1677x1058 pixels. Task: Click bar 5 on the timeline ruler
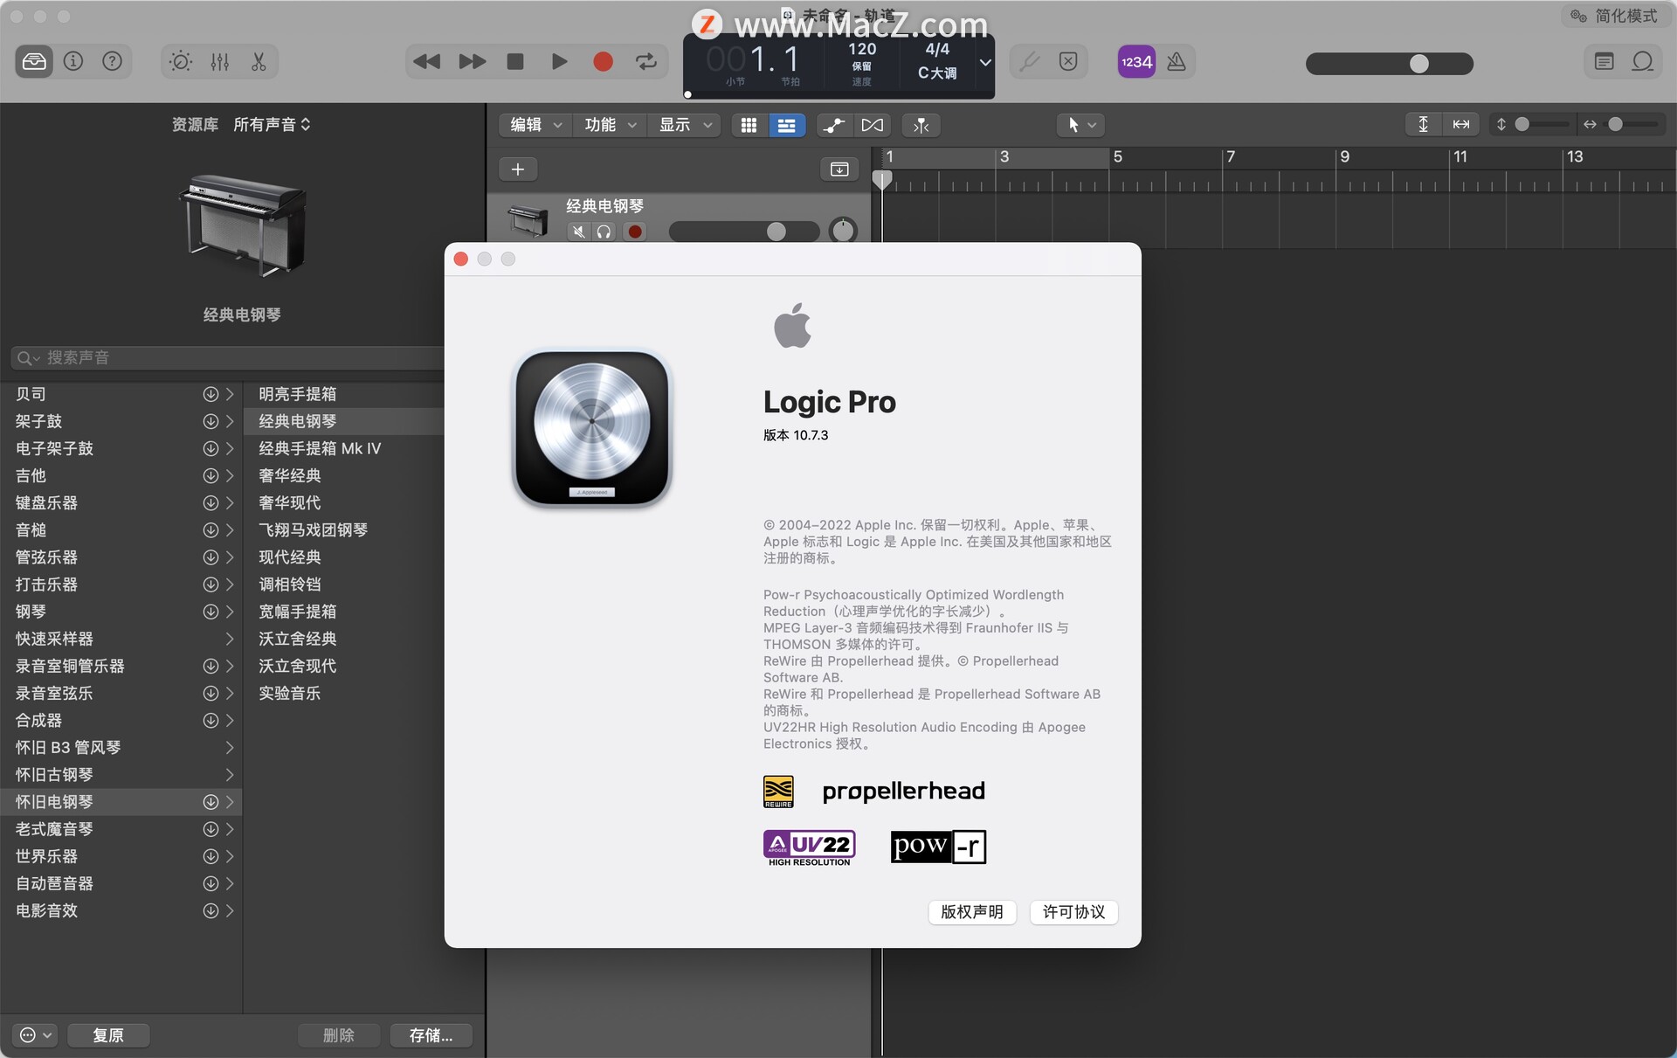(1117, 157)
